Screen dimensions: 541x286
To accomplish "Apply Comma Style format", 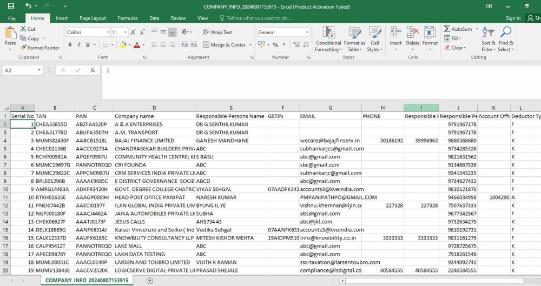I will [x=284, y=44].
